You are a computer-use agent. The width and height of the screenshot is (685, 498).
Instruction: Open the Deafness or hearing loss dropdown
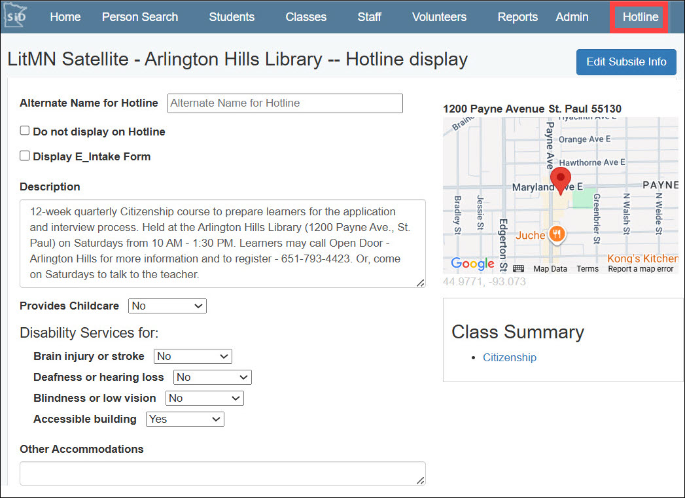(x=212, y=377)
